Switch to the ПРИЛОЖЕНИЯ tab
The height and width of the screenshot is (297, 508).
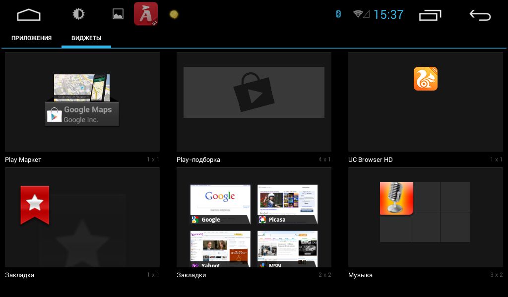(31, 38)
